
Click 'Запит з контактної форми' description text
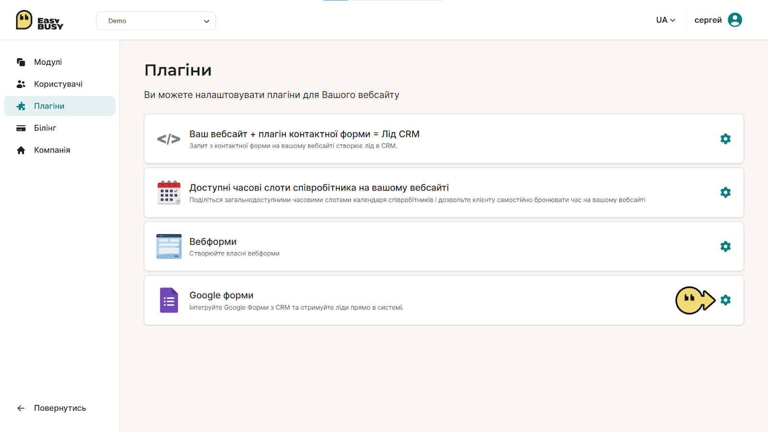[293, 146]
